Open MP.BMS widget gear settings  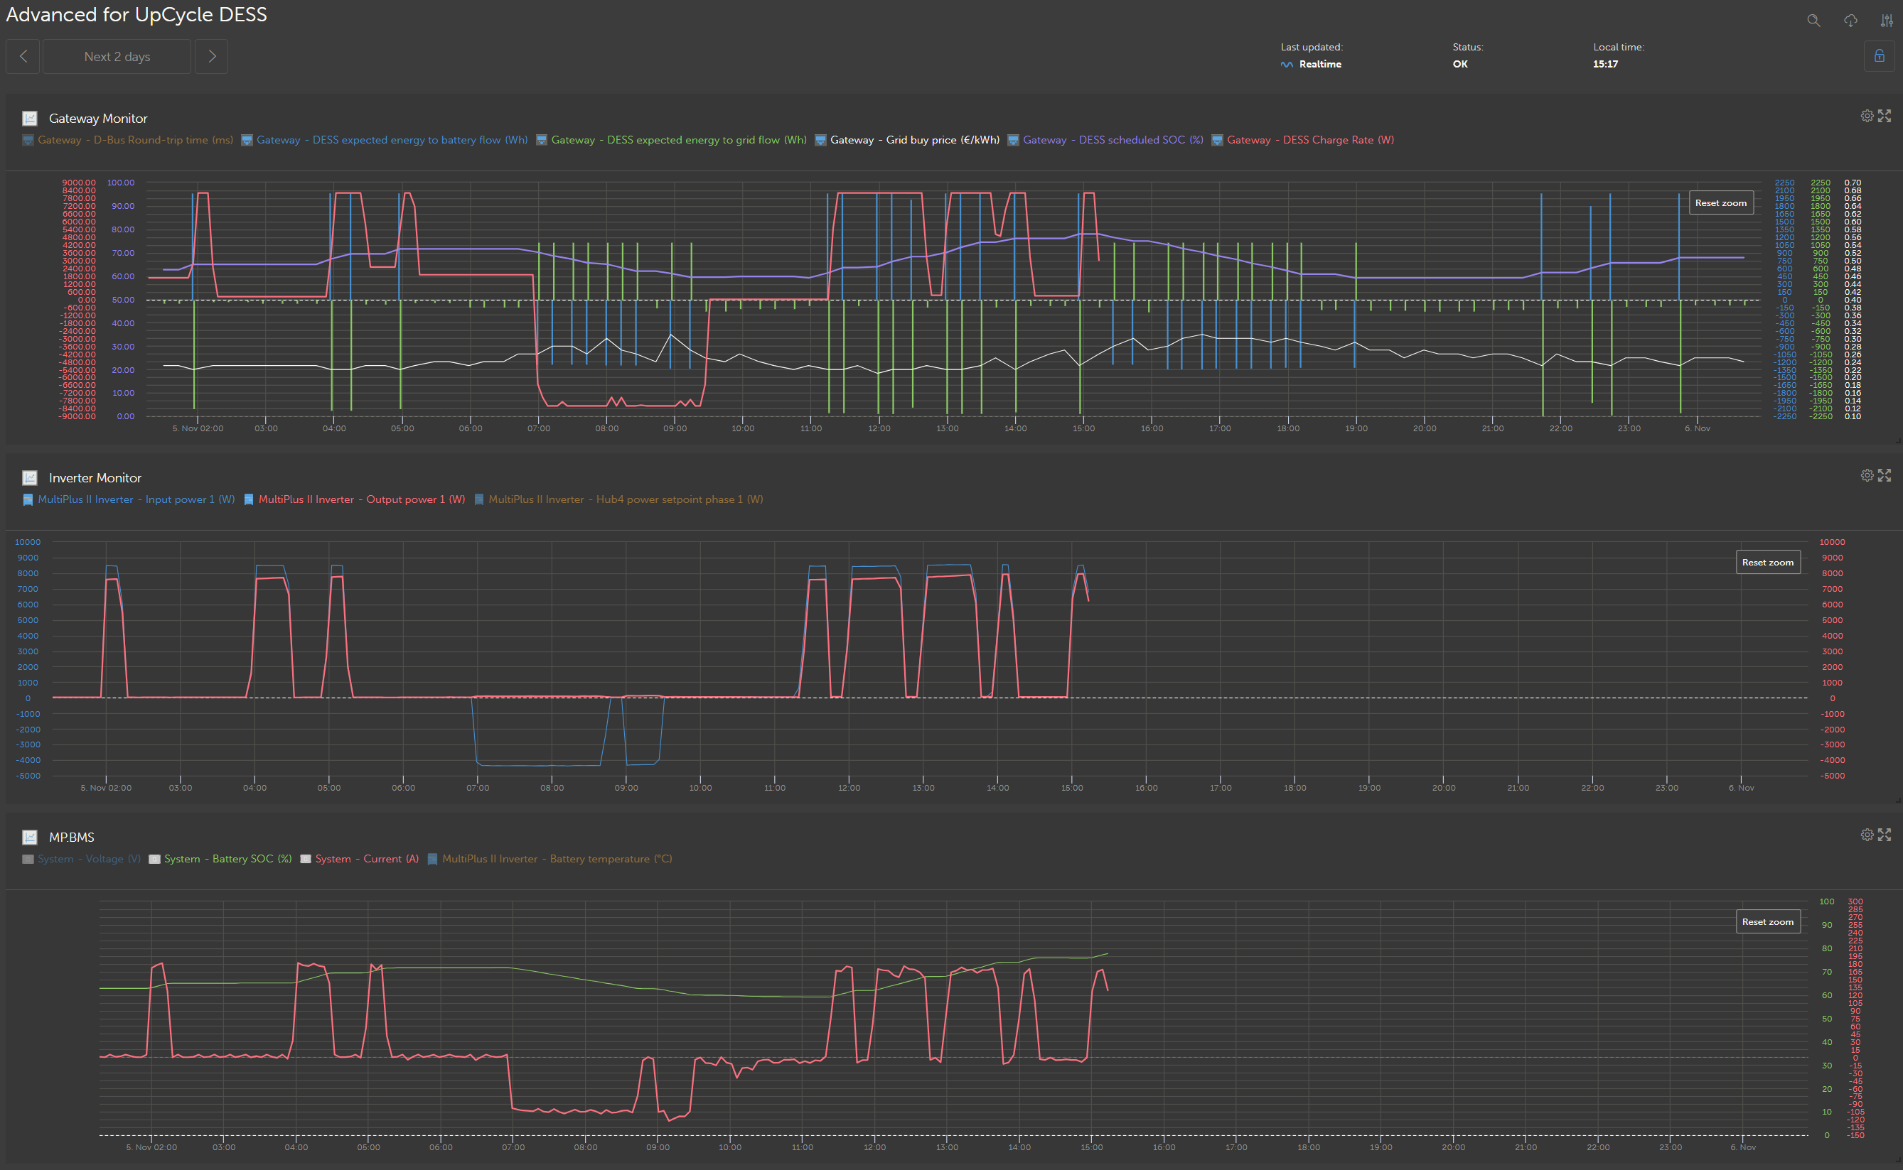1867,835
